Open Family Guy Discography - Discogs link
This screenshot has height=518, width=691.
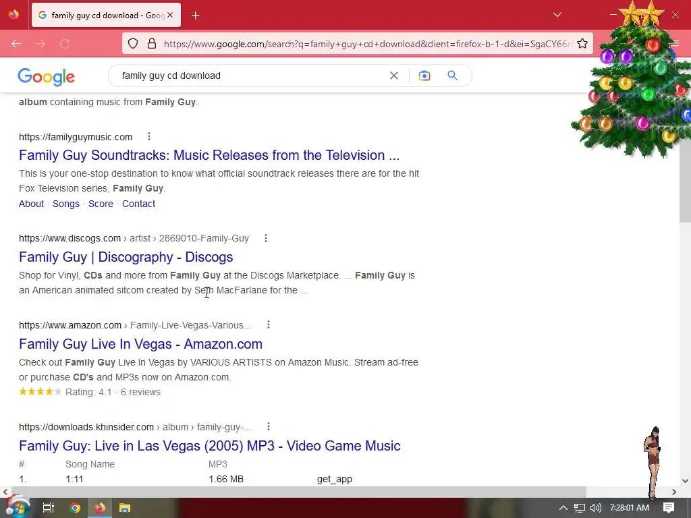(x=126, y=257)
